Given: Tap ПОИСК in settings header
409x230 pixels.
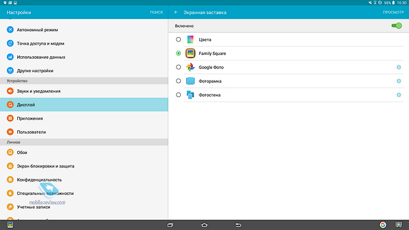Looking at the screenshot, I should (x=157, y=12).
